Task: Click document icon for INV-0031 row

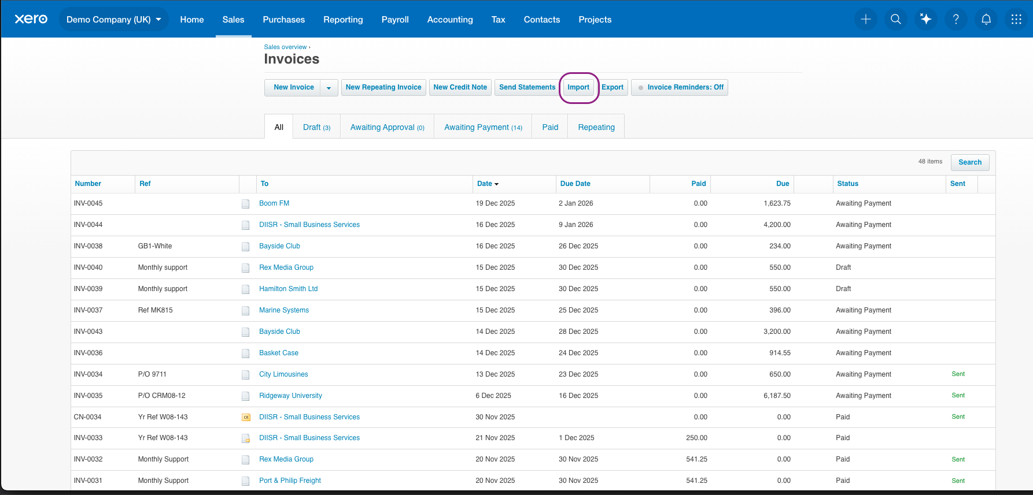Action: tap(246, 481)
